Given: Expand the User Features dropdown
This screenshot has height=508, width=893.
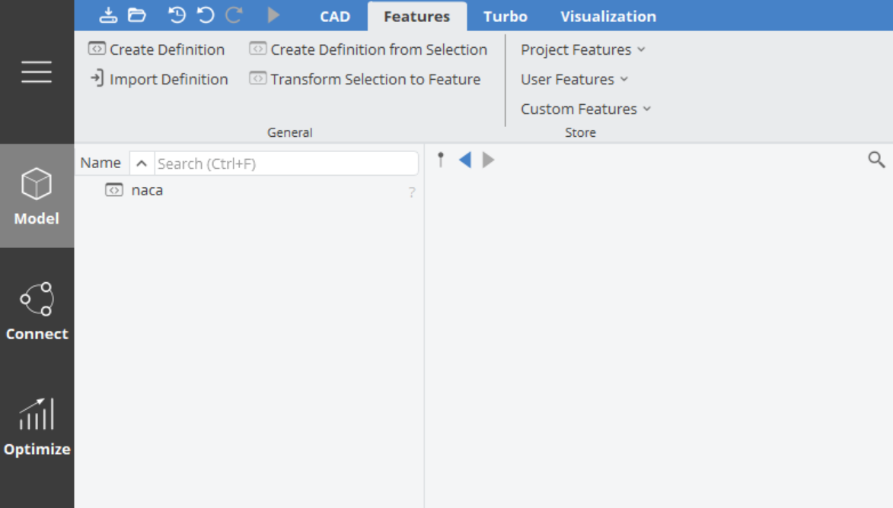Looking at the screenshot, I should tap(574, 79).
